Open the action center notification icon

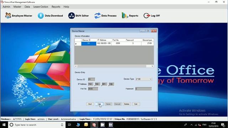coord(223,125)
